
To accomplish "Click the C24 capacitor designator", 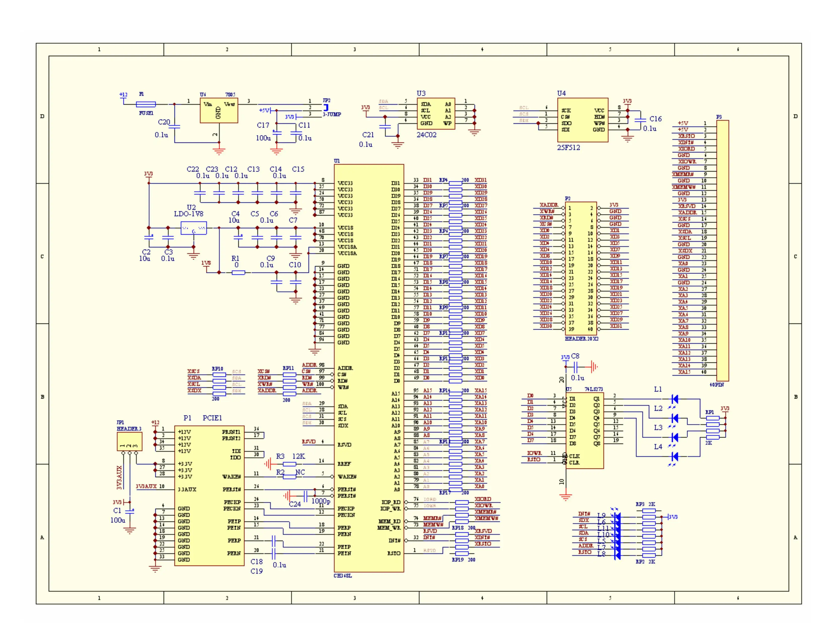I will click(x=295, y=504).
